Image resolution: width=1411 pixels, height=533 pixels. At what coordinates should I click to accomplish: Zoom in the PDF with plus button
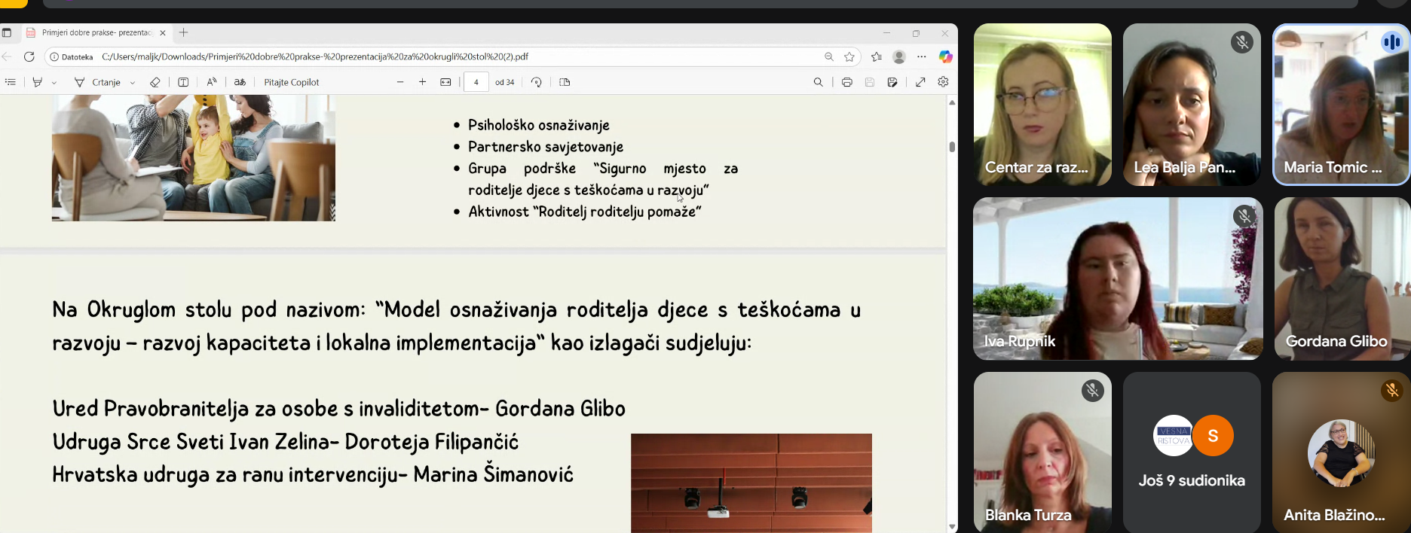422,82
